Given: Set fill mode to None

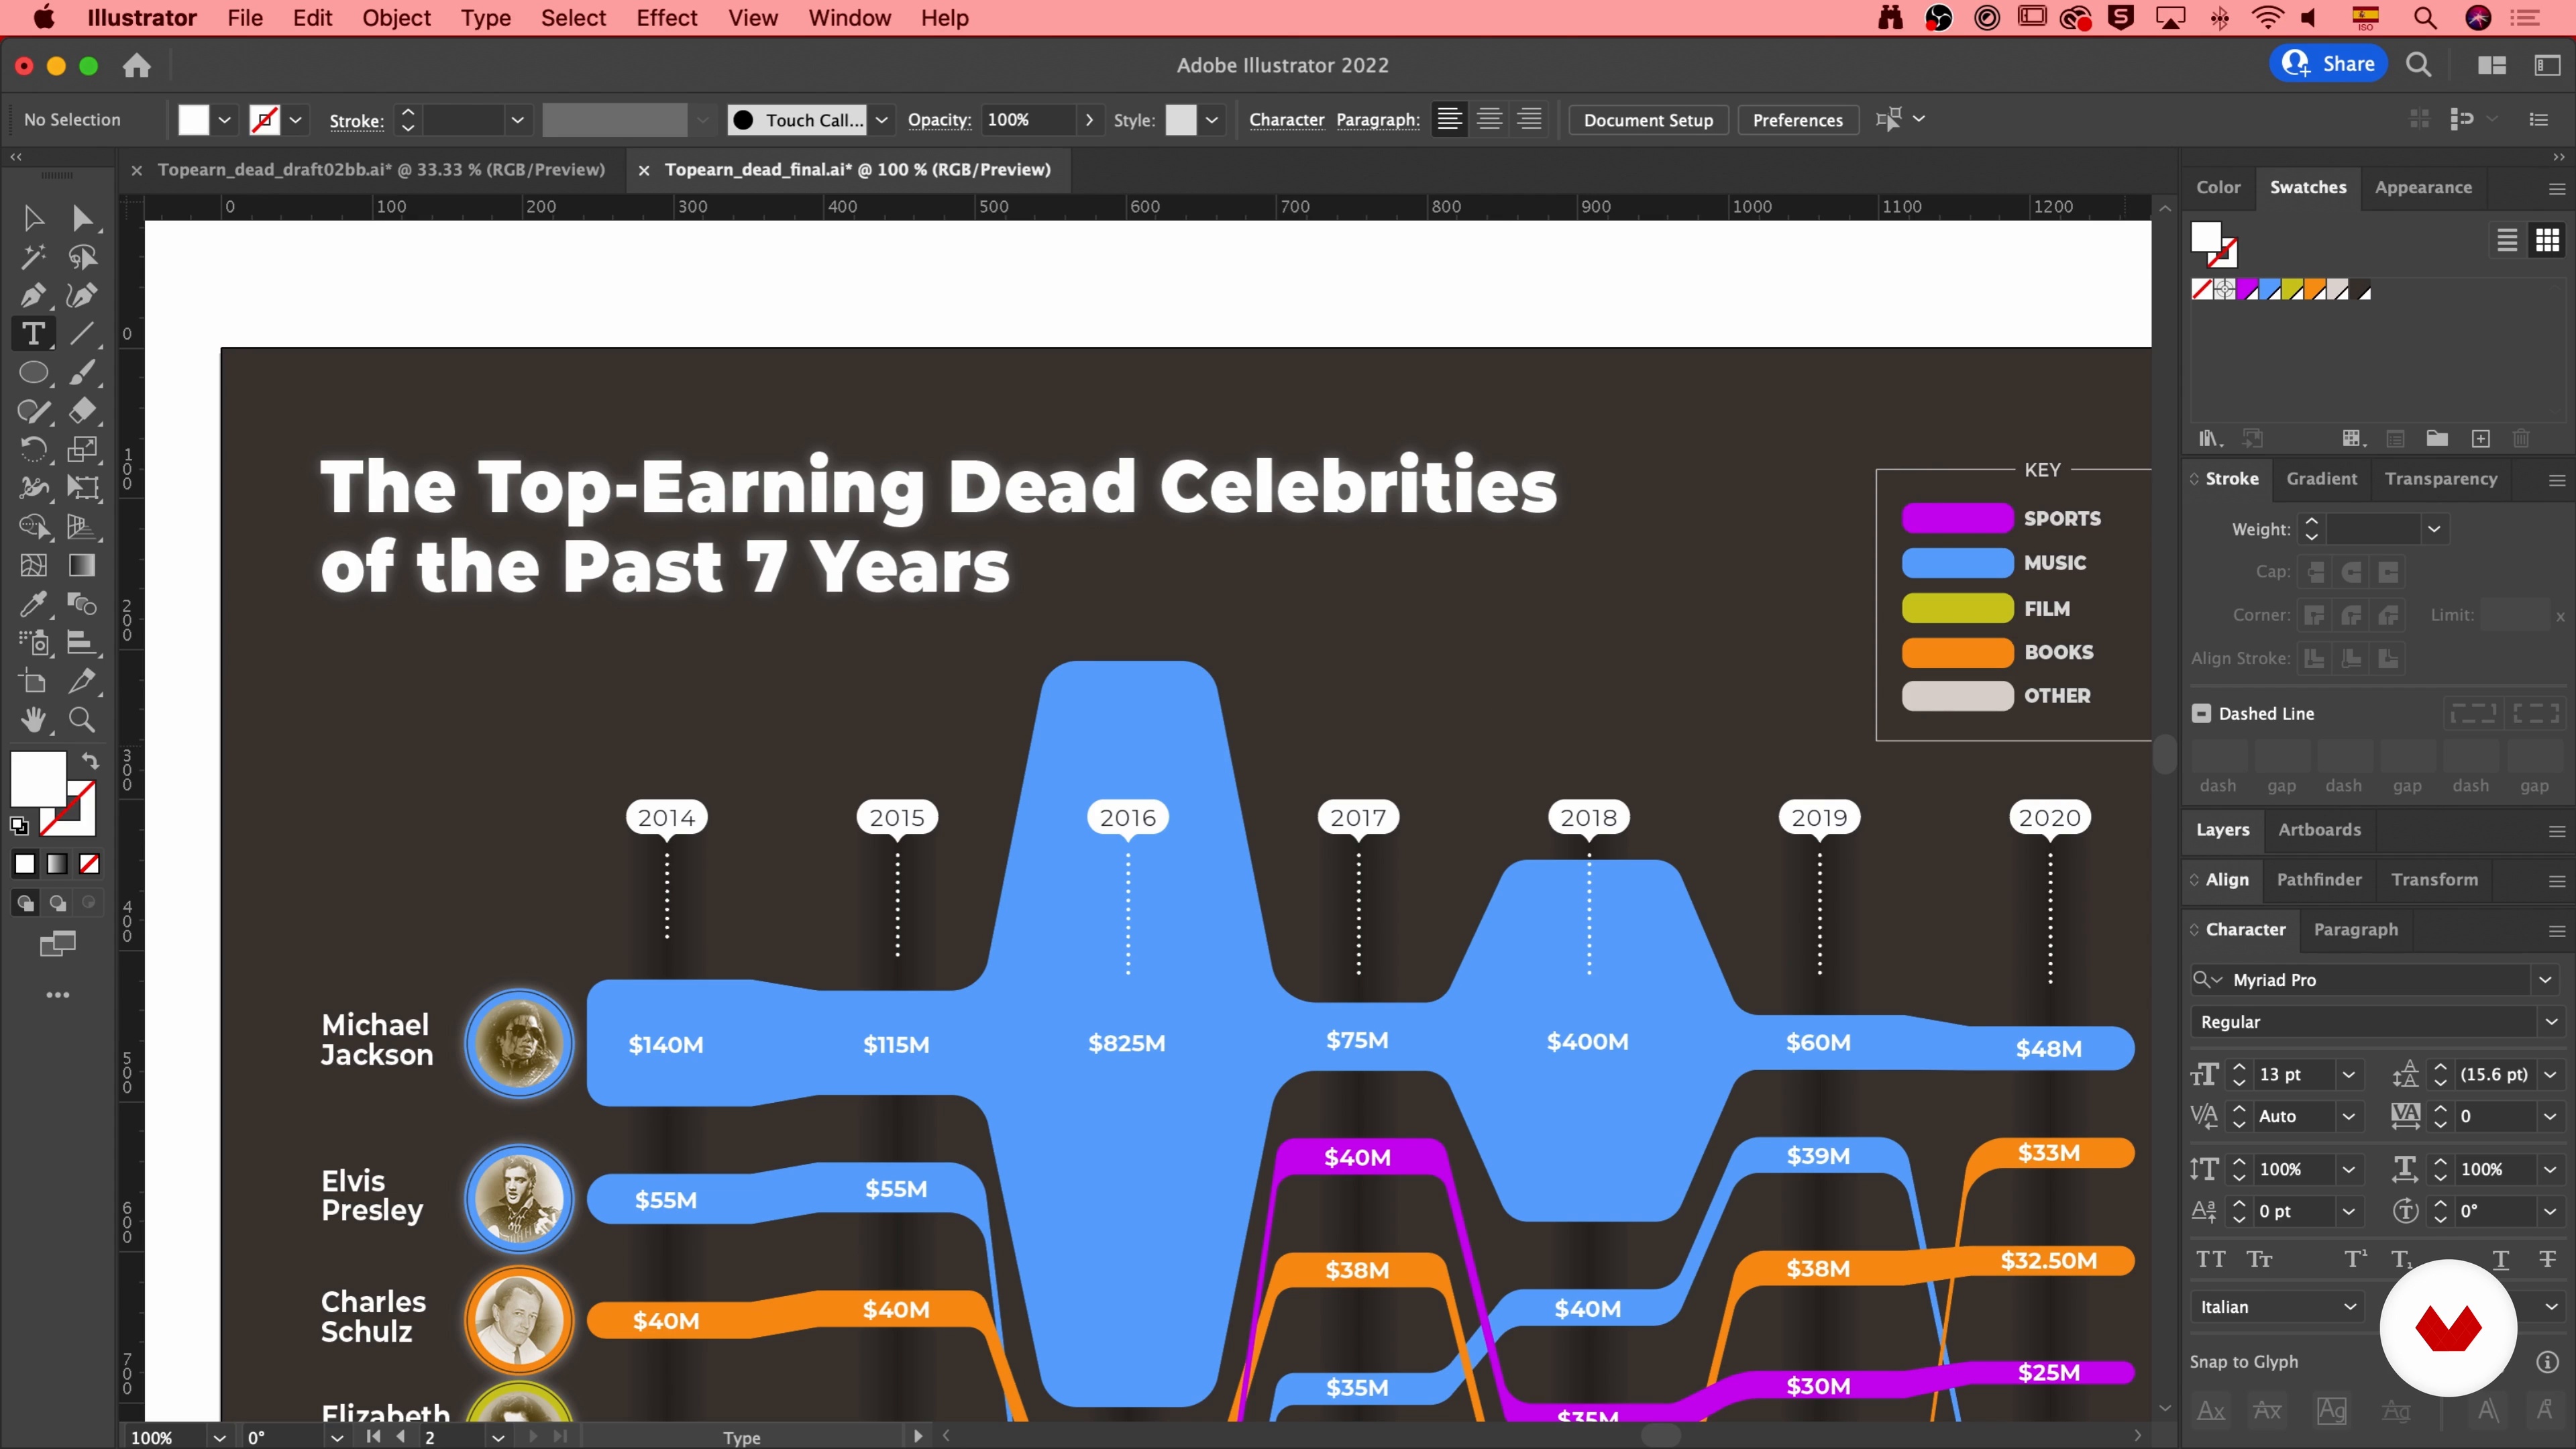Looking at the screenshot, I should pos(89,864).
